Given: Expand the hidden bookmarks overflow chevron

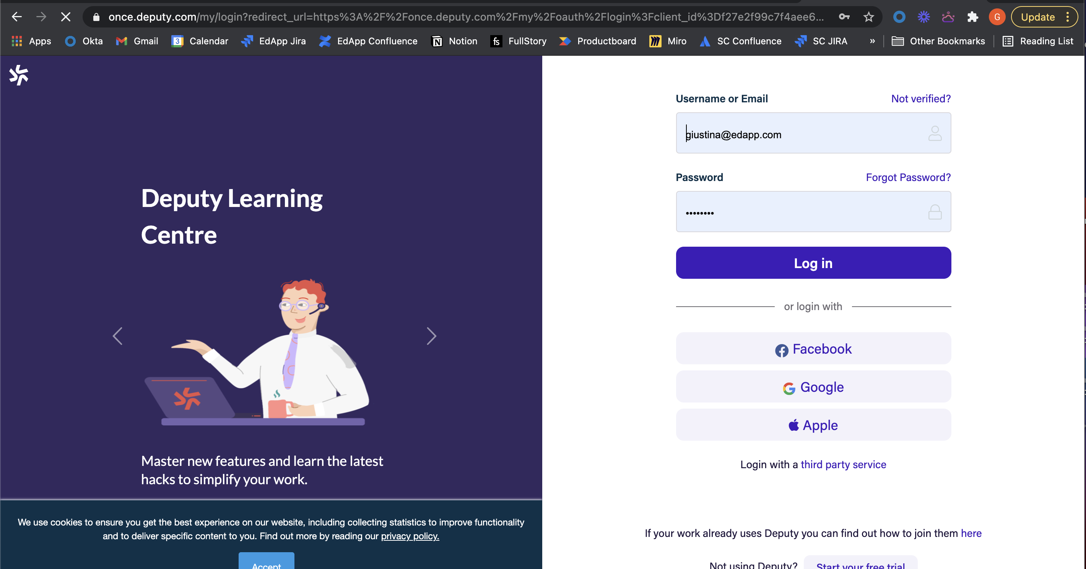Looking at the screenshot, I should tap(872, 41).
